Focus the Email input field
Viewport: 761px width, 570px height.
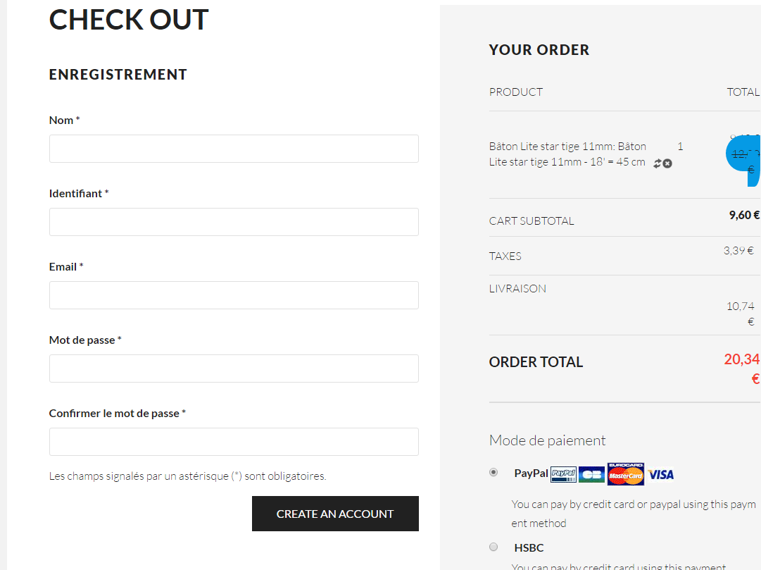(234, 295)
